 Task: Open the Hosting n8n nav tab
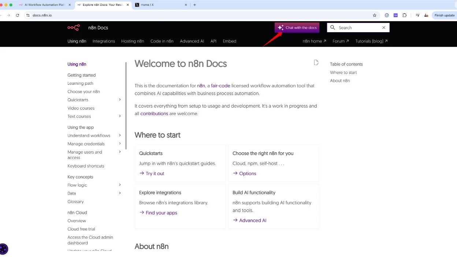tap(133, 41)
